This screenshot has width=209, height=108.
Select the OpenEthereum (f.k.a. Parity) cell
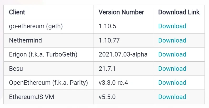click(48, 83)
